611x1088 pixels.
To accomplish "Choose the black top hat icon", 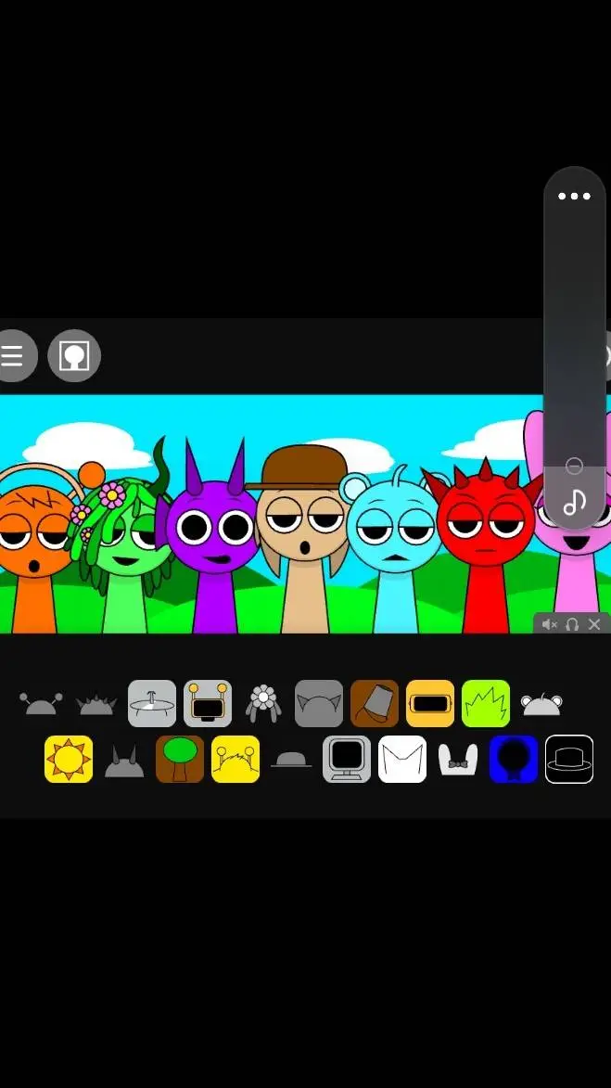I will [x=569, y=759].
